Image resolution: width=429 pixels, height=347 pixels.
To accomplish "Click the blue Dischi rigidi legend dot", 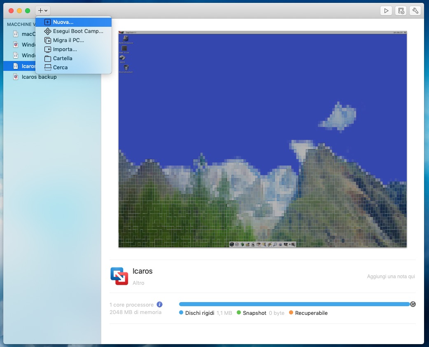I will (181, 313).
